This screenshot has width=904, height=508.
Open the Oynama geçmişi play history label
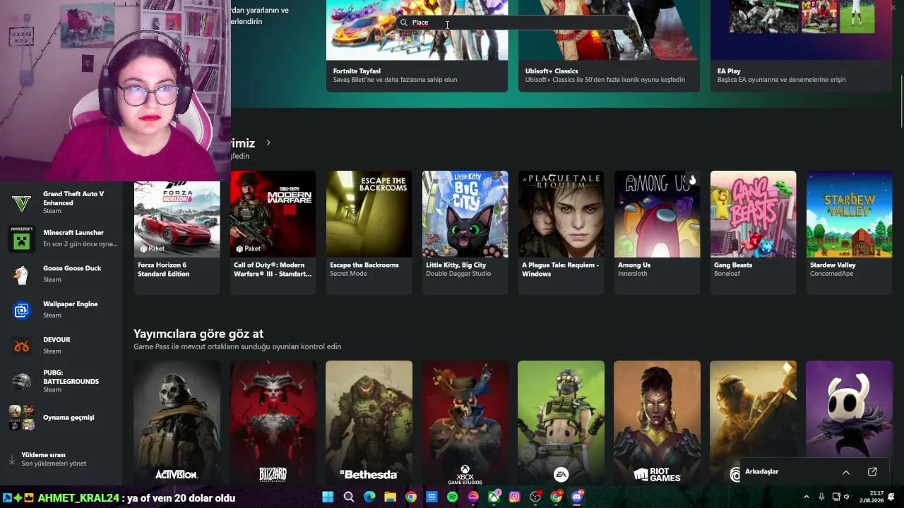69,418
